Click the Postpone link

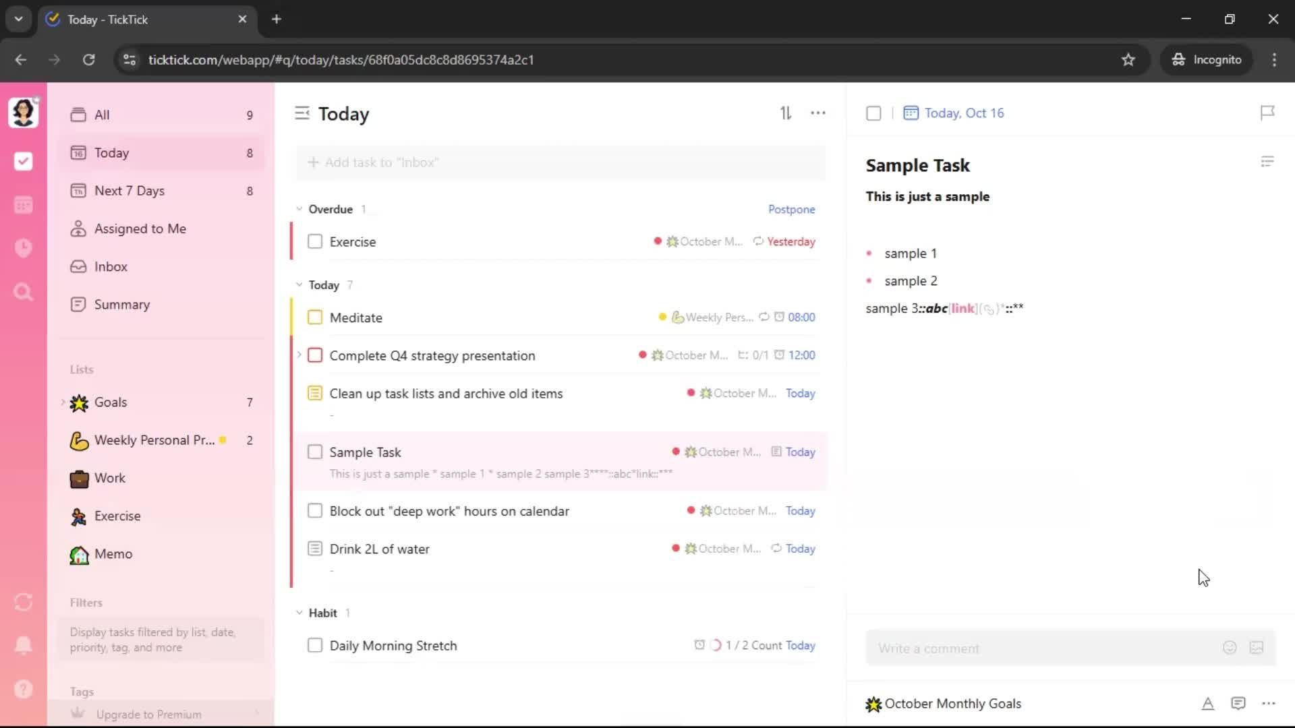(x=791, y=209)
